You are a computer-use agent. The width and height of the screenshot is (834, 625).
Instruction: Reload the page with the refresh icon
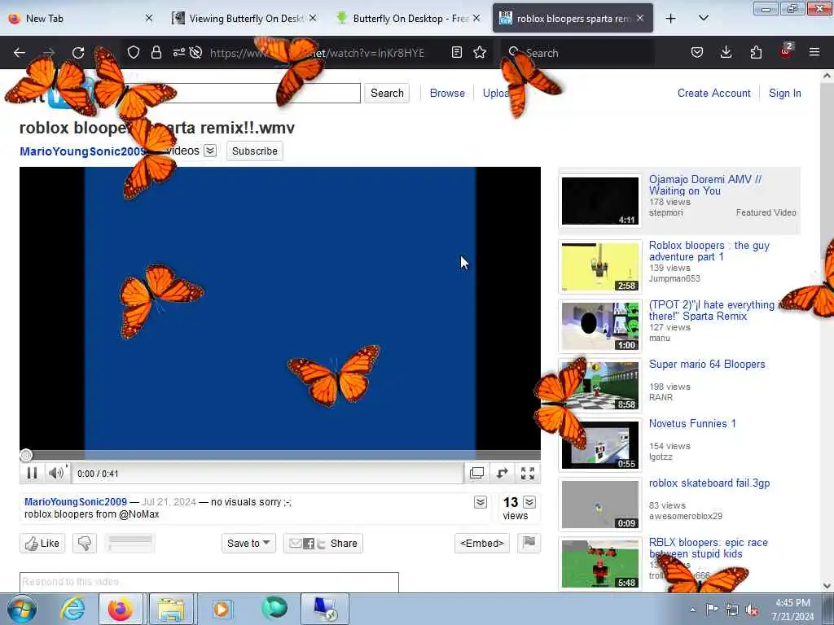coord(78,53)
